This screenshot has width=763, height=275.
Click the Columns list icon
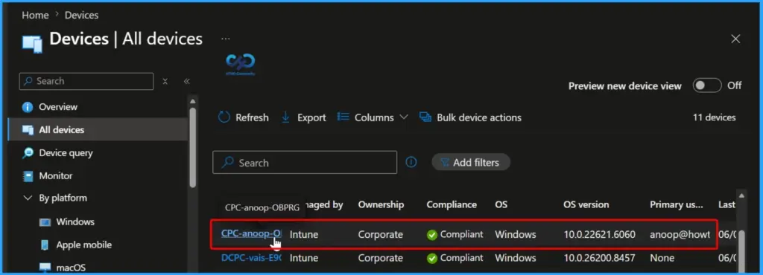343,117
